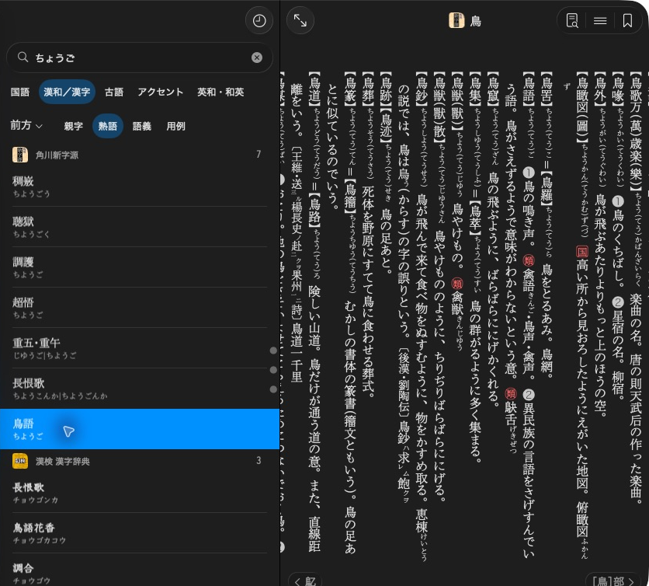Open the 調護 ちょうご result
Image resolution: width=649 pixels, height=586 pixels.
click(140, 267)
